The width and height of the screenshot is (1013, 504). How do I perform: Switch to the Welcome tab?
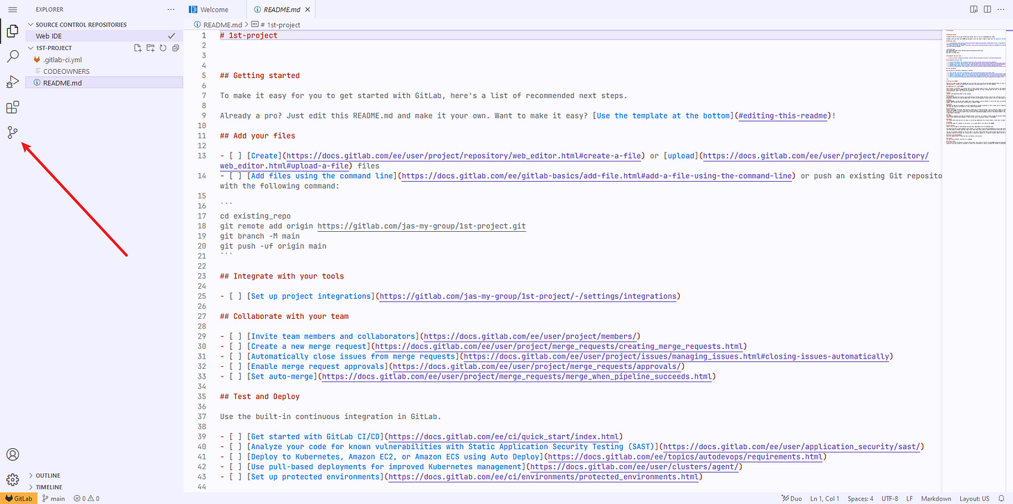pos(215,10)
